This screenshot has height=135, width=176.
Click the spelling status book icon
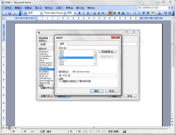click(x=125, y=131)
